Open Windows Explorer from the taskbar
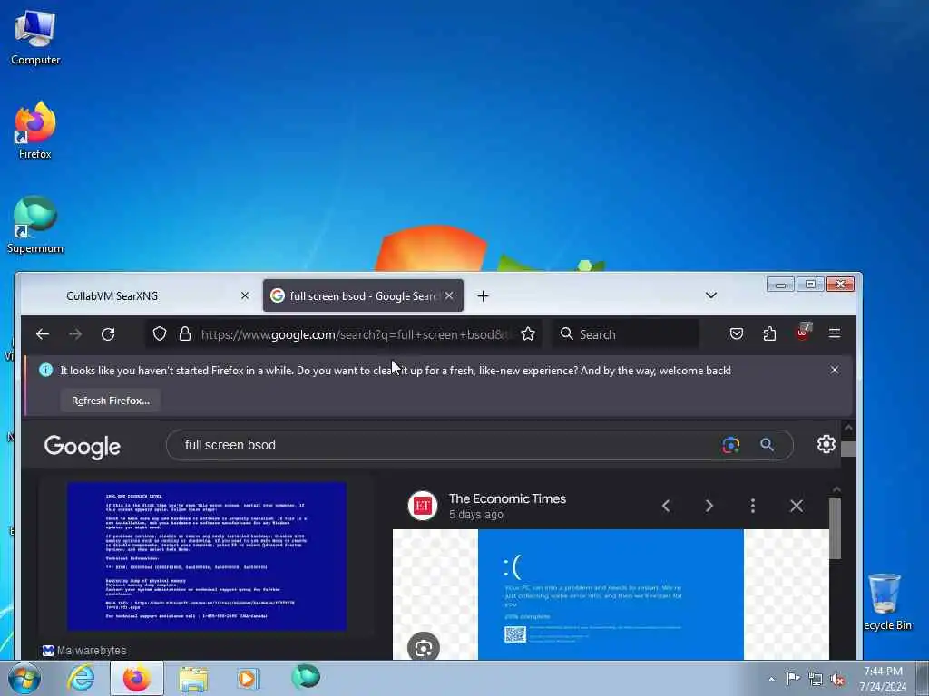Viewport: 929px width, 696px height. tap(193, 679)
